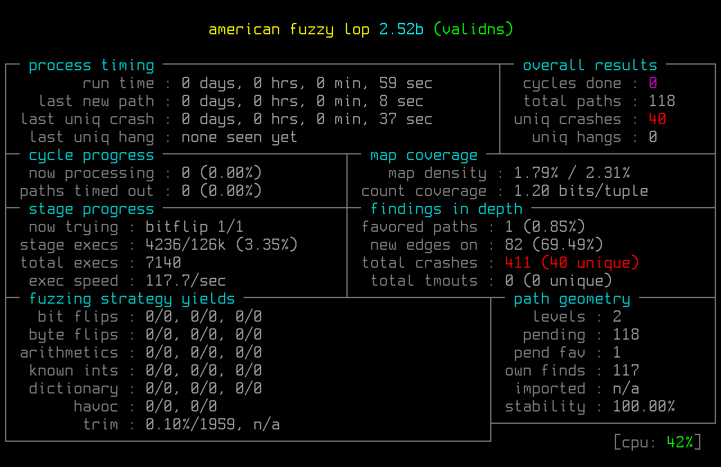This screenshot has width=721, height=467.
Task: Select the 'stage progress' section header
Action: [92, 209]
